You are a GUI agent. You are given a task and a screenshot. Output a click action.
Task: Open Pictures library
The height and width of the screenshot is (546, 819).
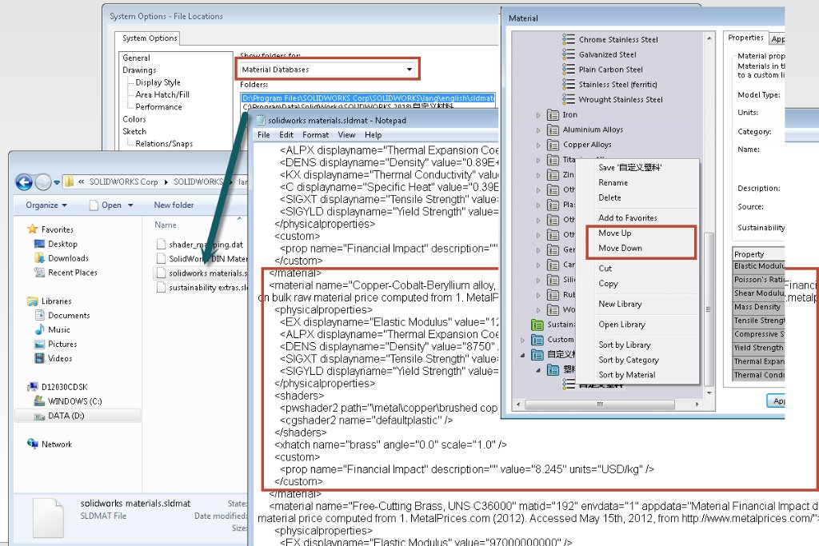[62, 344]
